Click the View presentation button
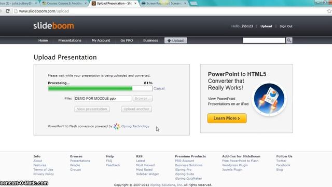Image resolution: width=332 pixels, height=187 pixels. click(x=92, y=109)
